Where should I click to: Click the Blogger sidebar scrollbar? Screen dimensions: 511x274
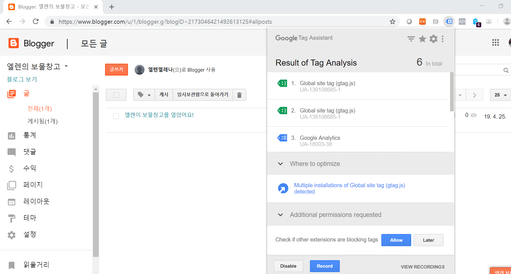96,174
